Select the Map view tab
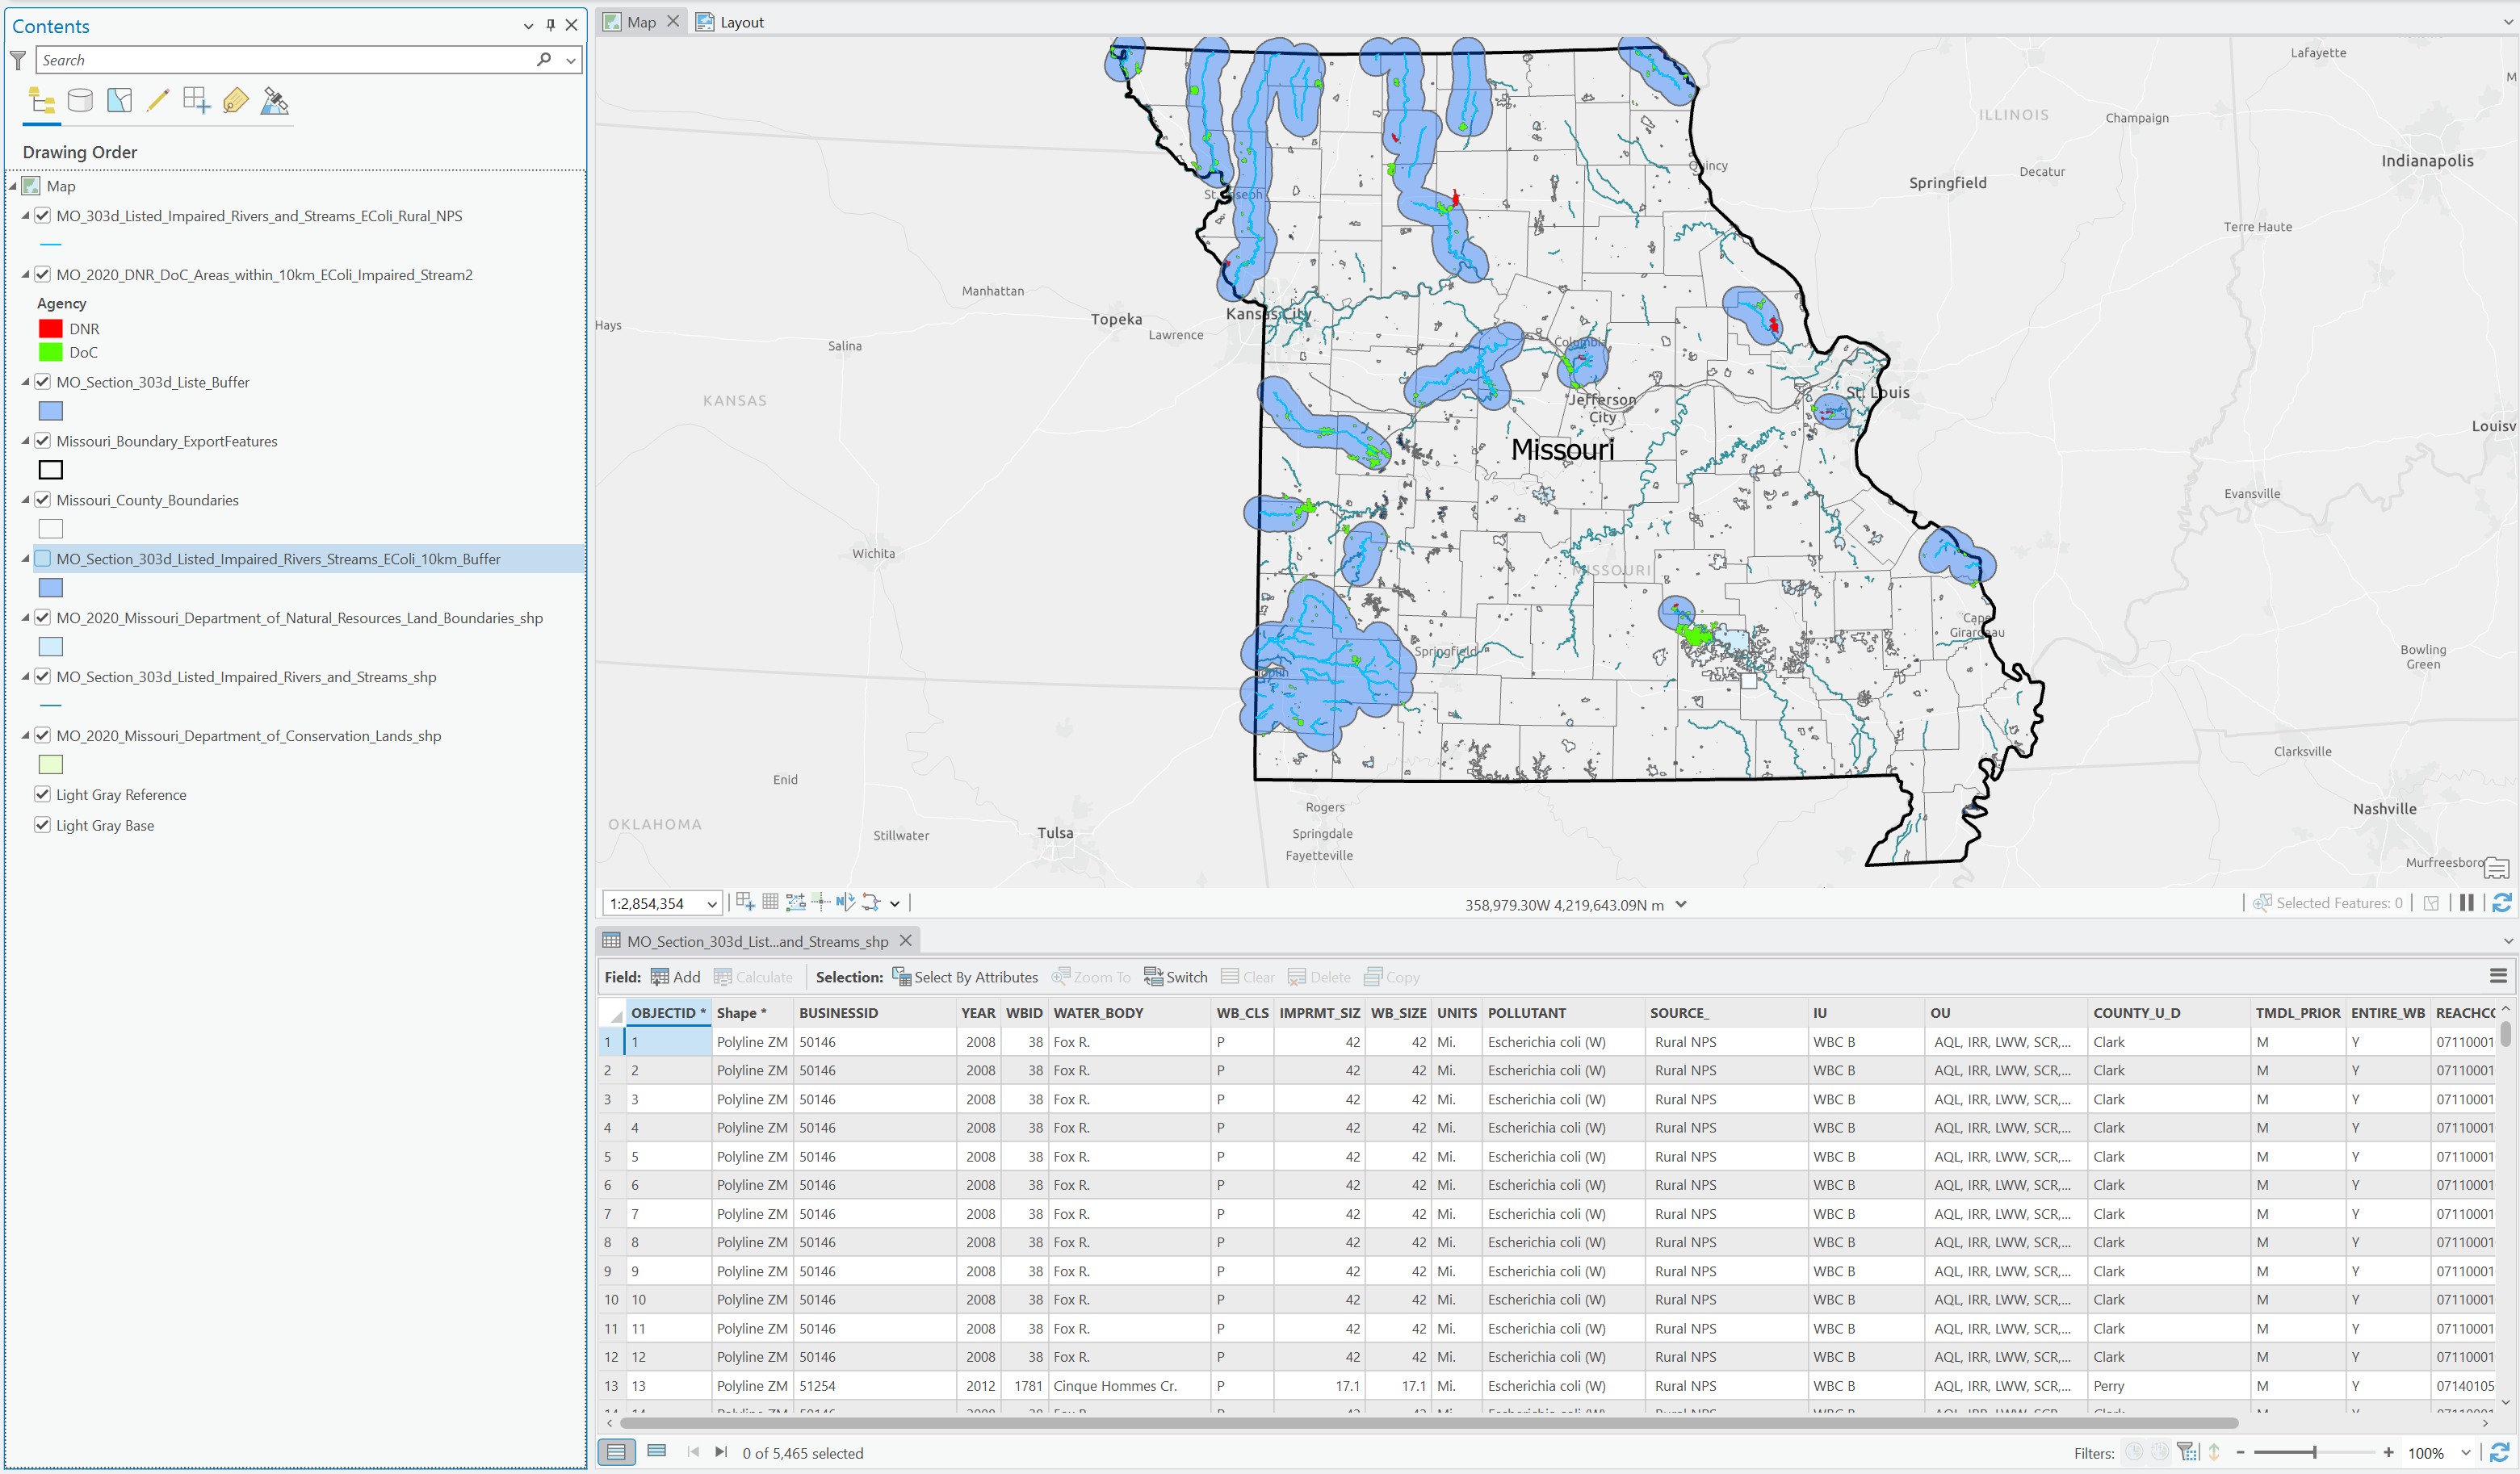 [x=640, y=21]
